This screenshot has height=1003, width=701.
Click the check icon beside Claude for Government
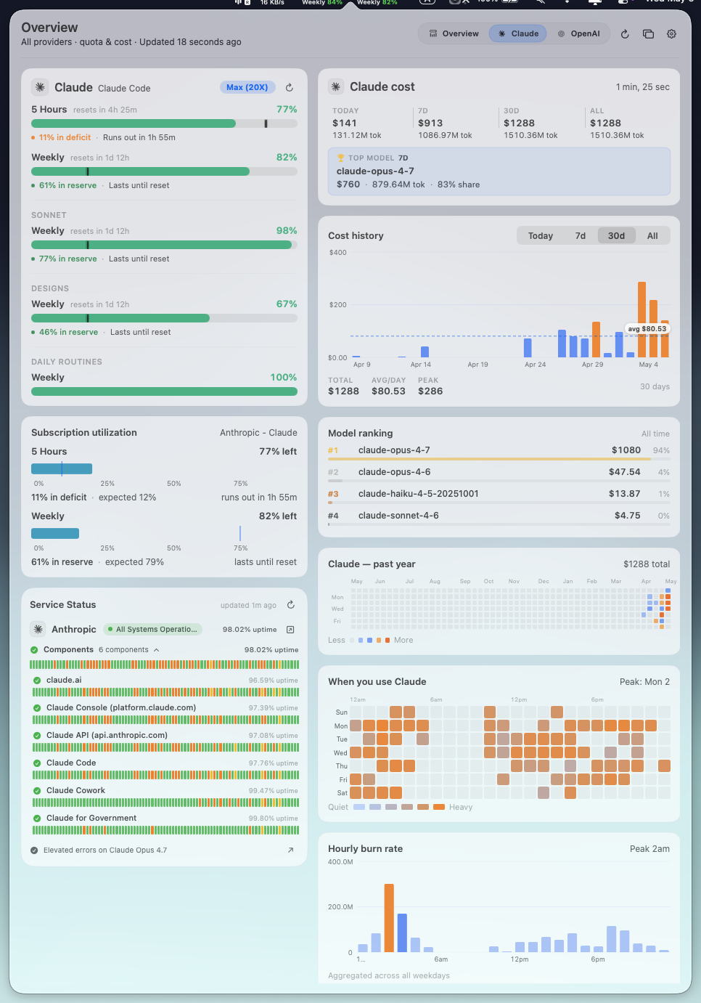(37, 819)
